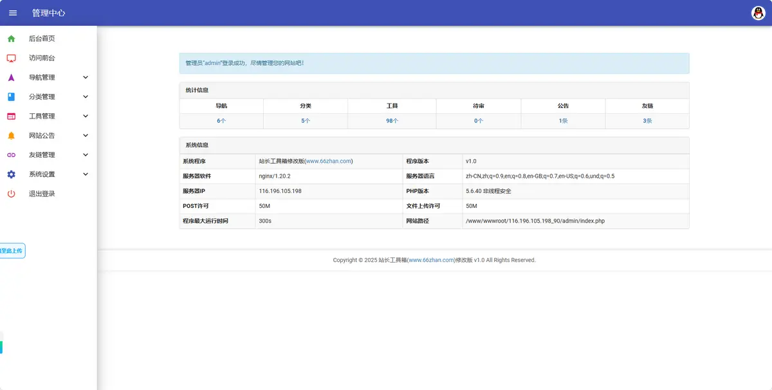Click the blue gear icon for 系统设置
772x390 pixels.
pyautogui.click(x=11, y=174)
